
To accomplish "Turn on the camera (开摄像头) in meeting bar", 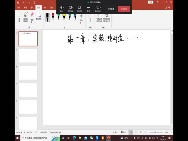I will [x=70, y=9].
